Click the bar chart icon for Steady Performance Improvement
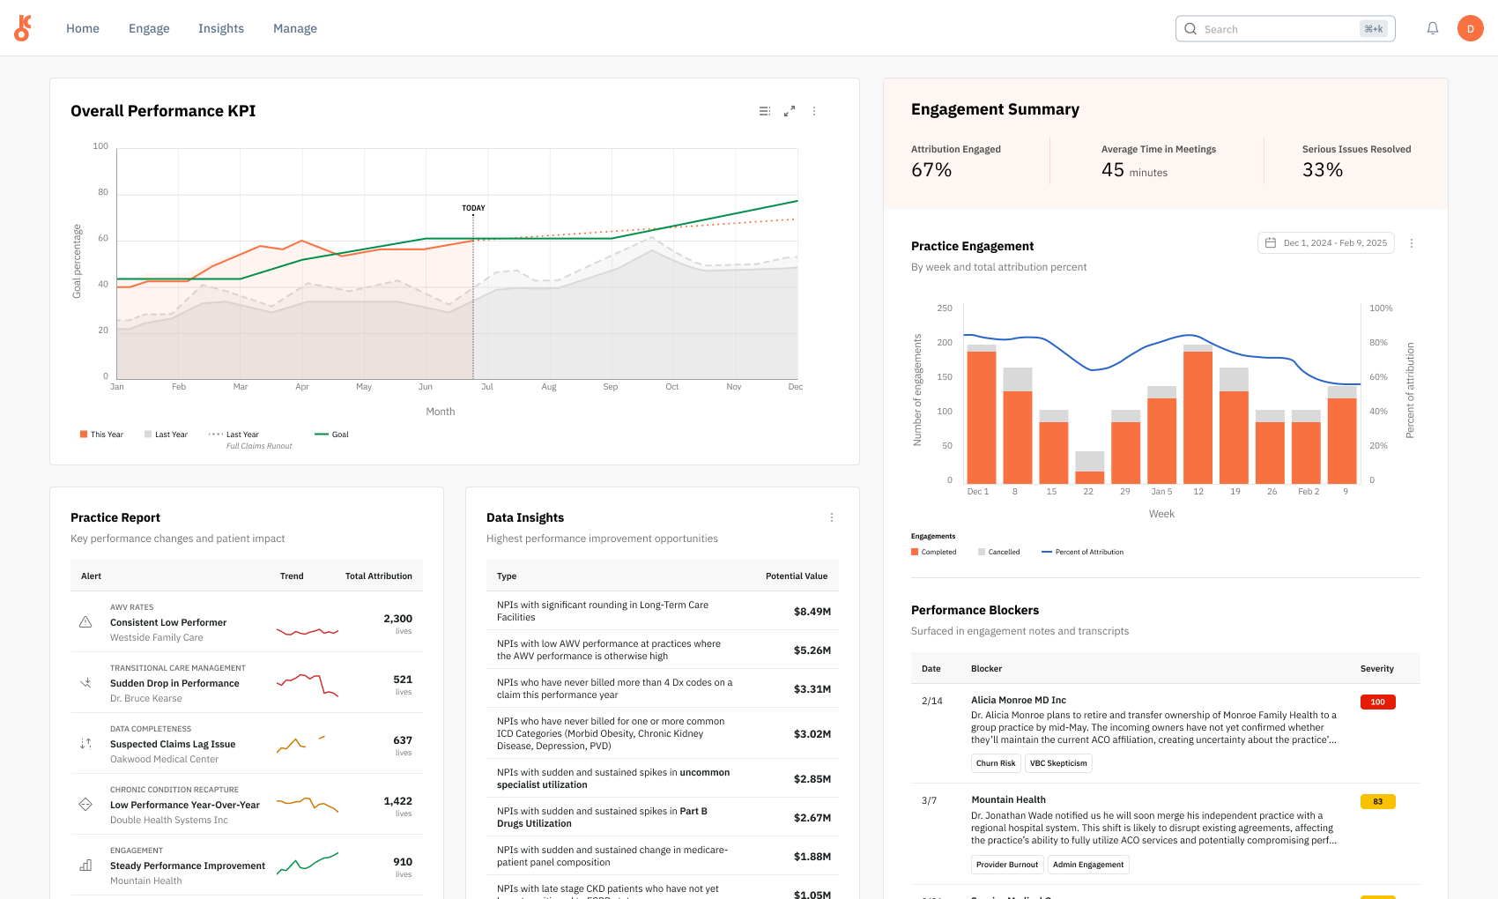The image size is (1498, 899). [x=85, y=866]
